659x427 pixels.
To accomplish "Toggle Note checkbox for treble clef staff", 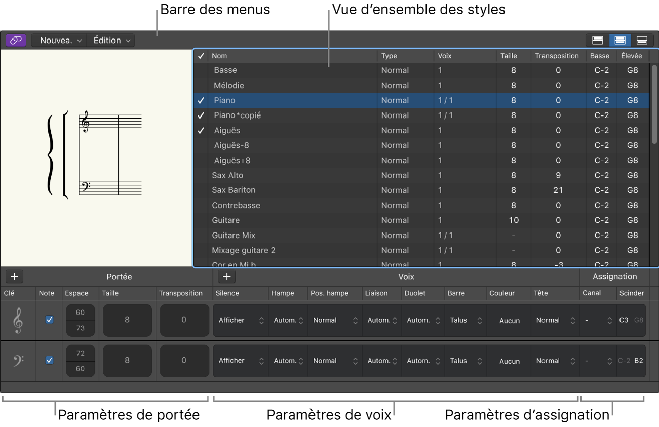I will [x=49, y=320].
